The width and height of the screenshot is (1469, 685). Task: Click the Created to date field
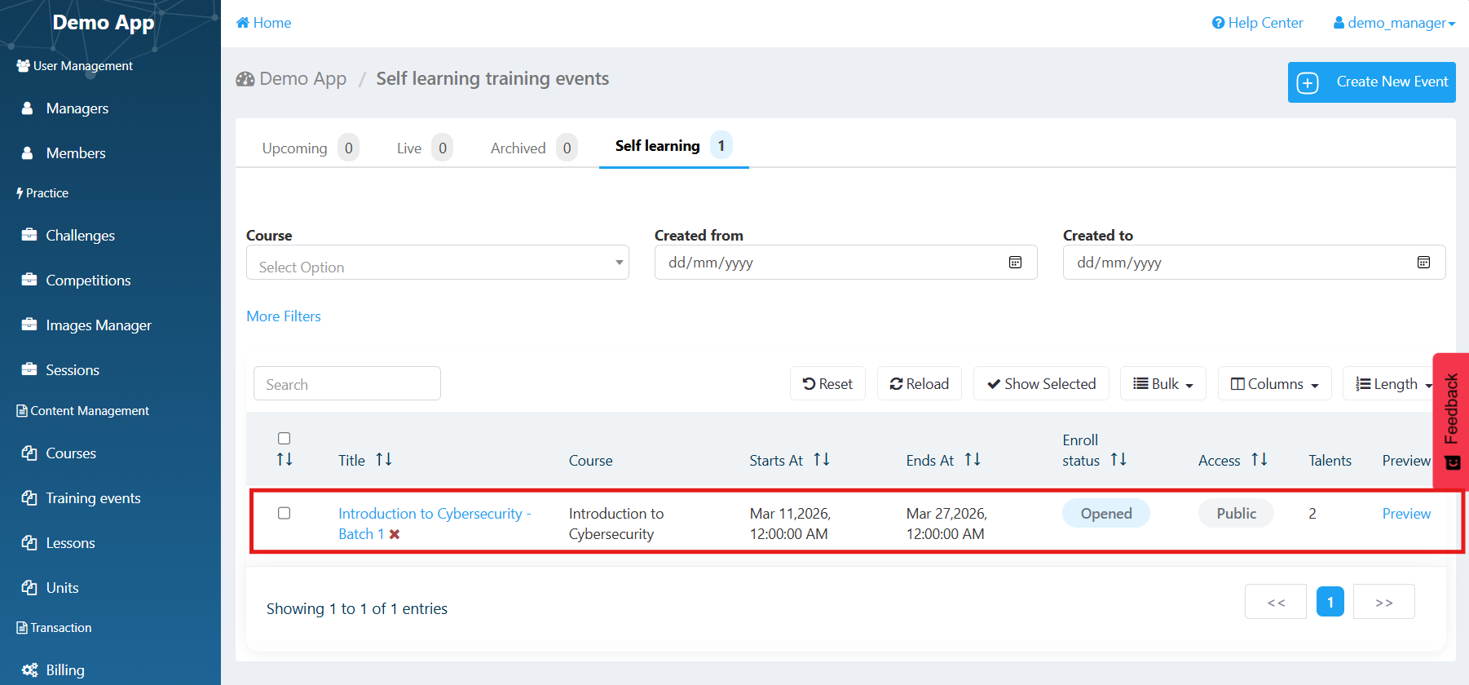coord(1255,263)
